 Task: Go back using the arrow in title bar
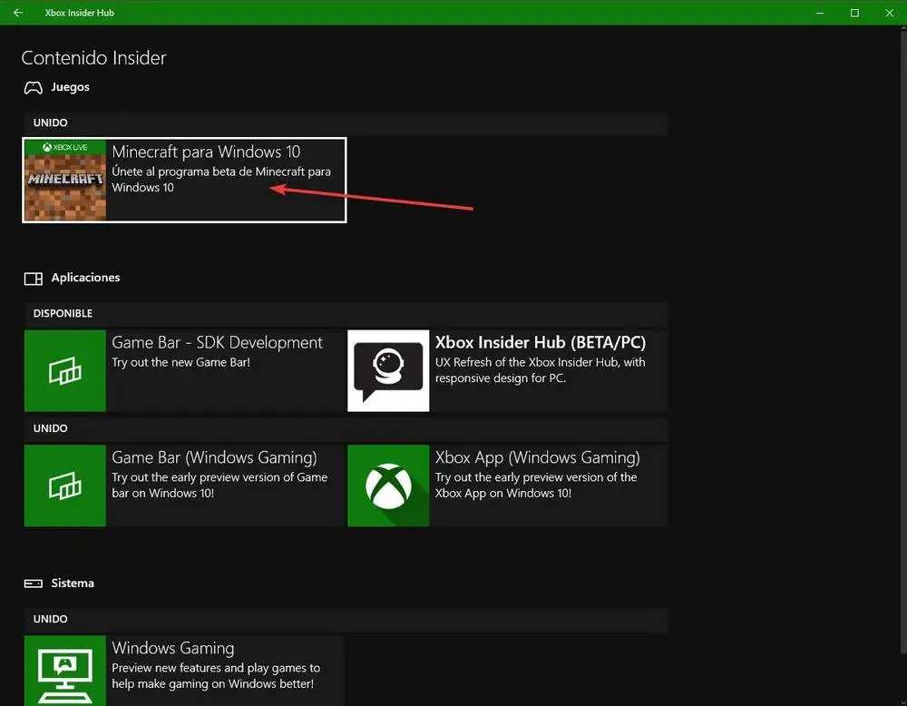18,12
